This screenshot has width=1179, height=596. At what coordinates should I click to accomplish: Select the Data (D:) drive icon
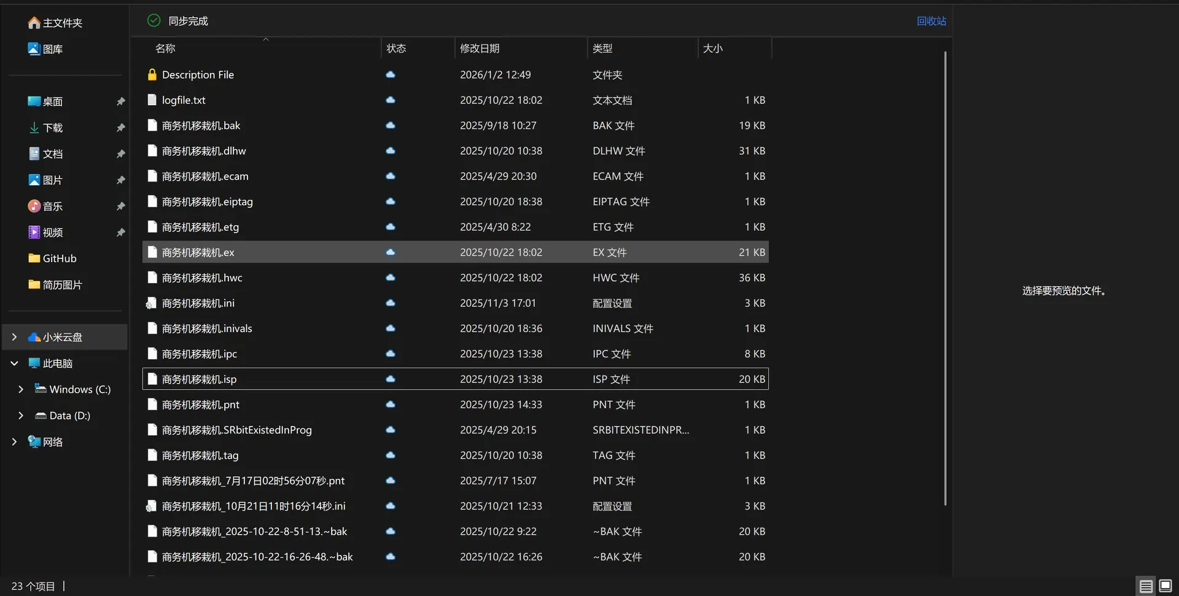click(41, 416)
